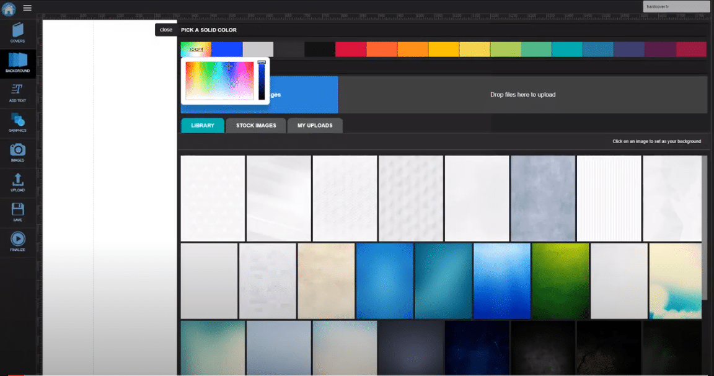This screenshot has height=376, width=714.
Task: Close the background picker panel
Action: coord(166,30)
